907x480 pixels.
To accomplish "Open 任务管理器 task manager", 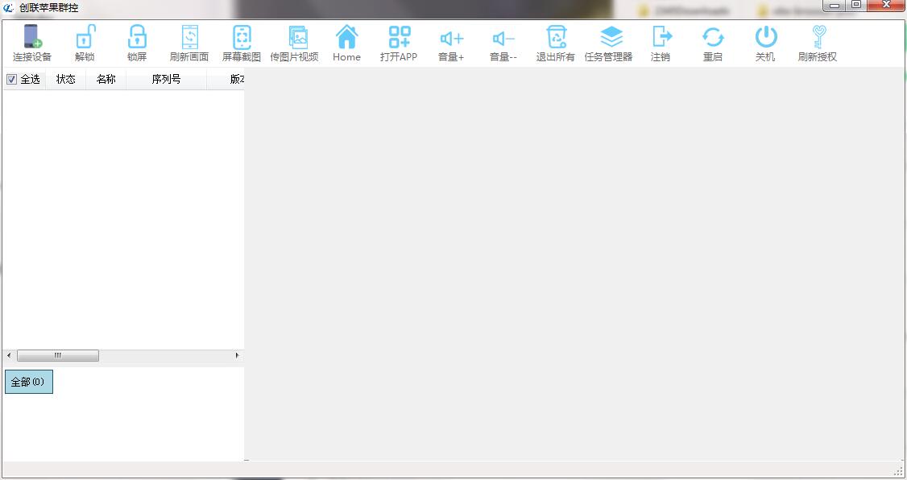I will tap(609, 38).
